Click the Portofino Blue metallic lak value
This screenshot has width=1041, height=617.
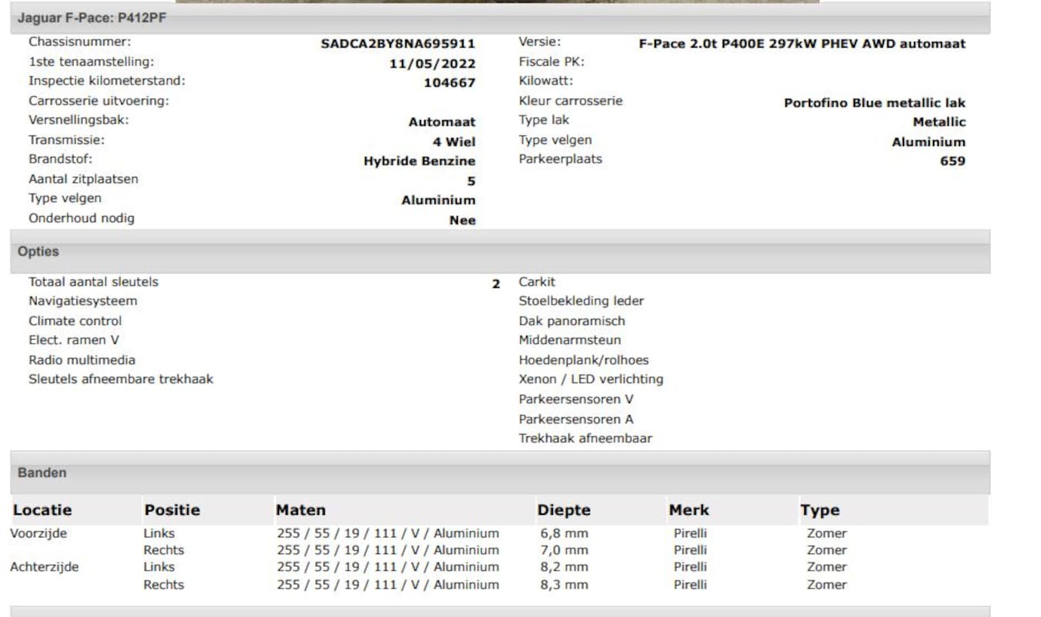click(874, 103)
